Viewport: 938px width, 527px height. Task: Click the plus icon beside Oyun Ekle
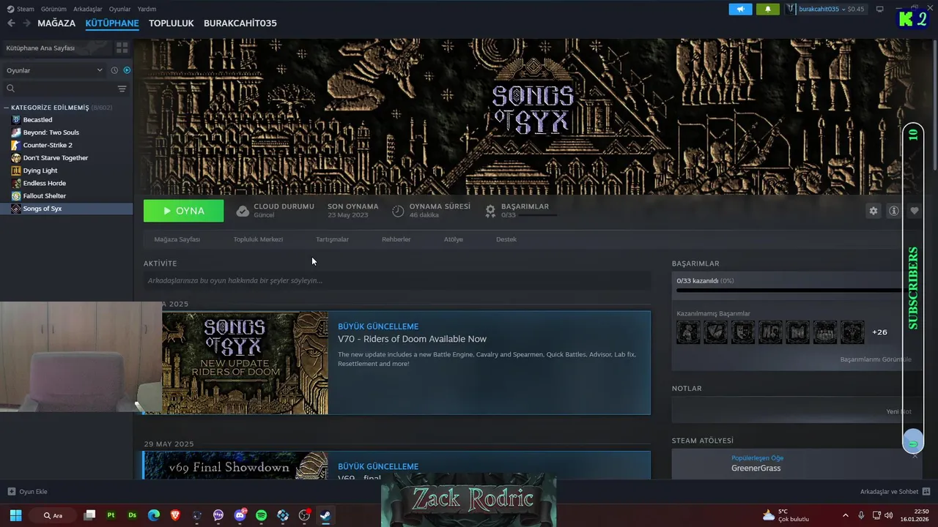click(x=11, y=491)
